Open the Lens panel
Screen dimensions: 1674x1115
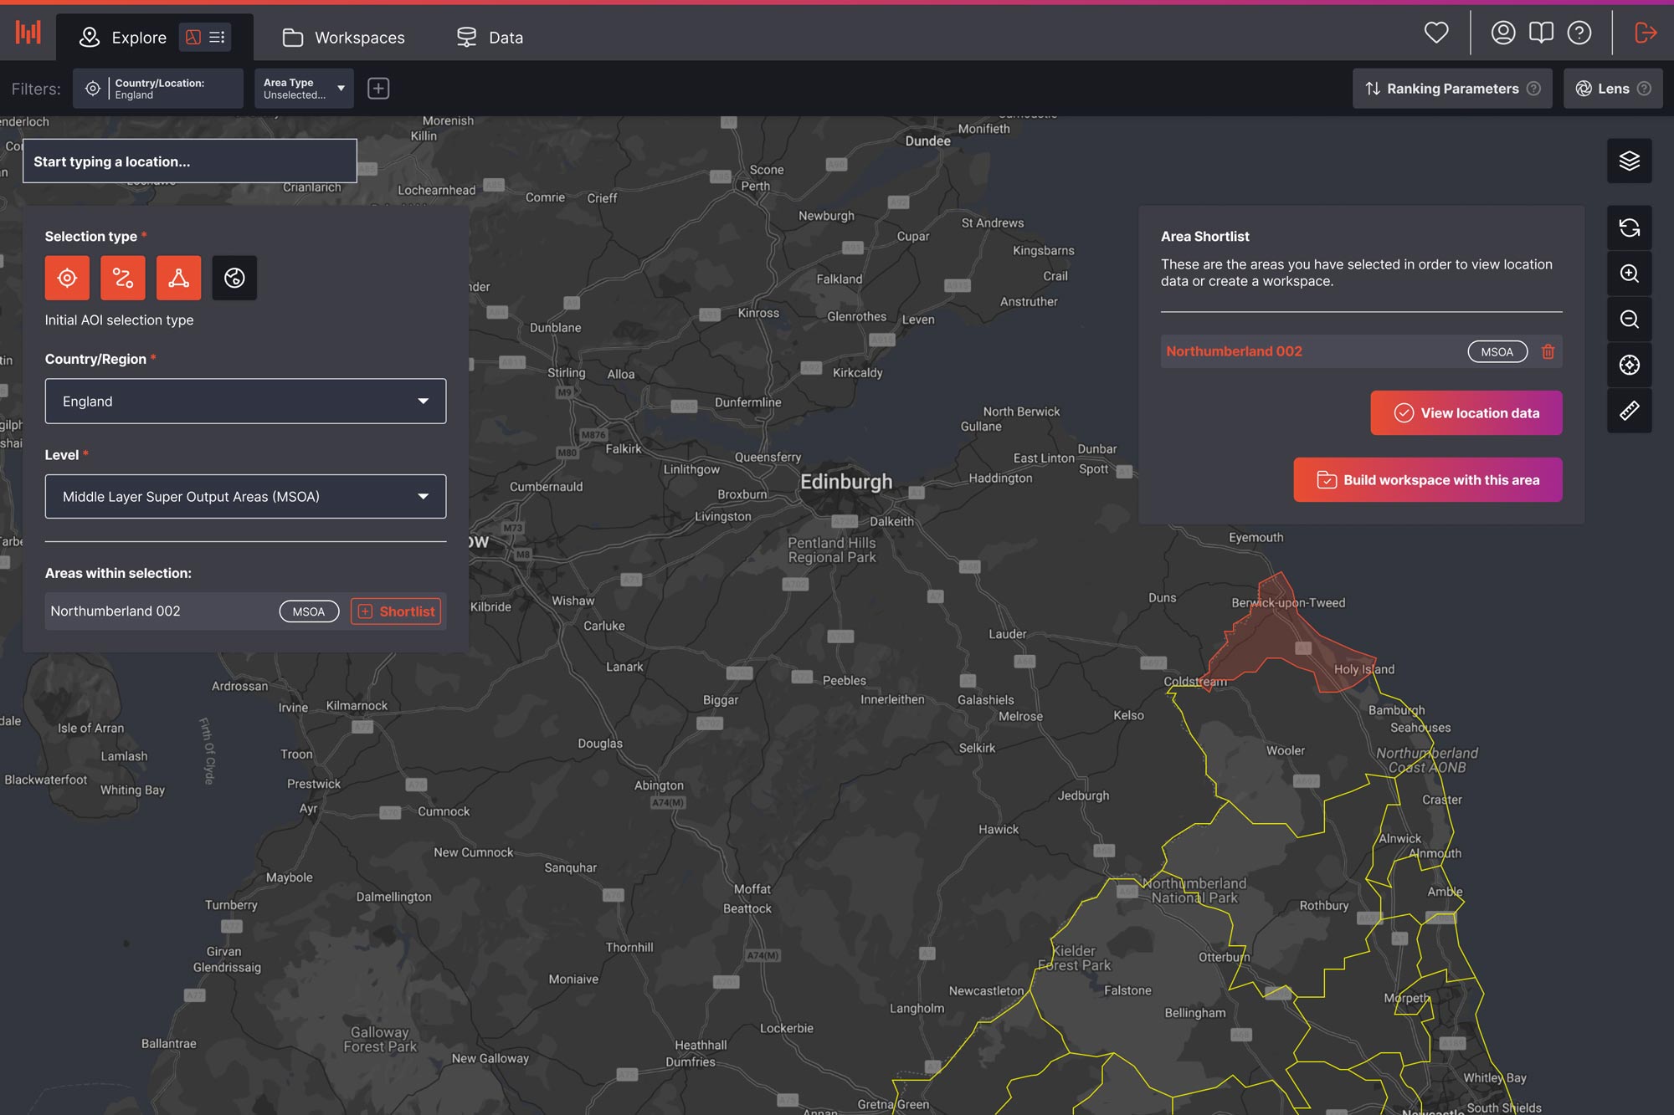(1613, 89)
